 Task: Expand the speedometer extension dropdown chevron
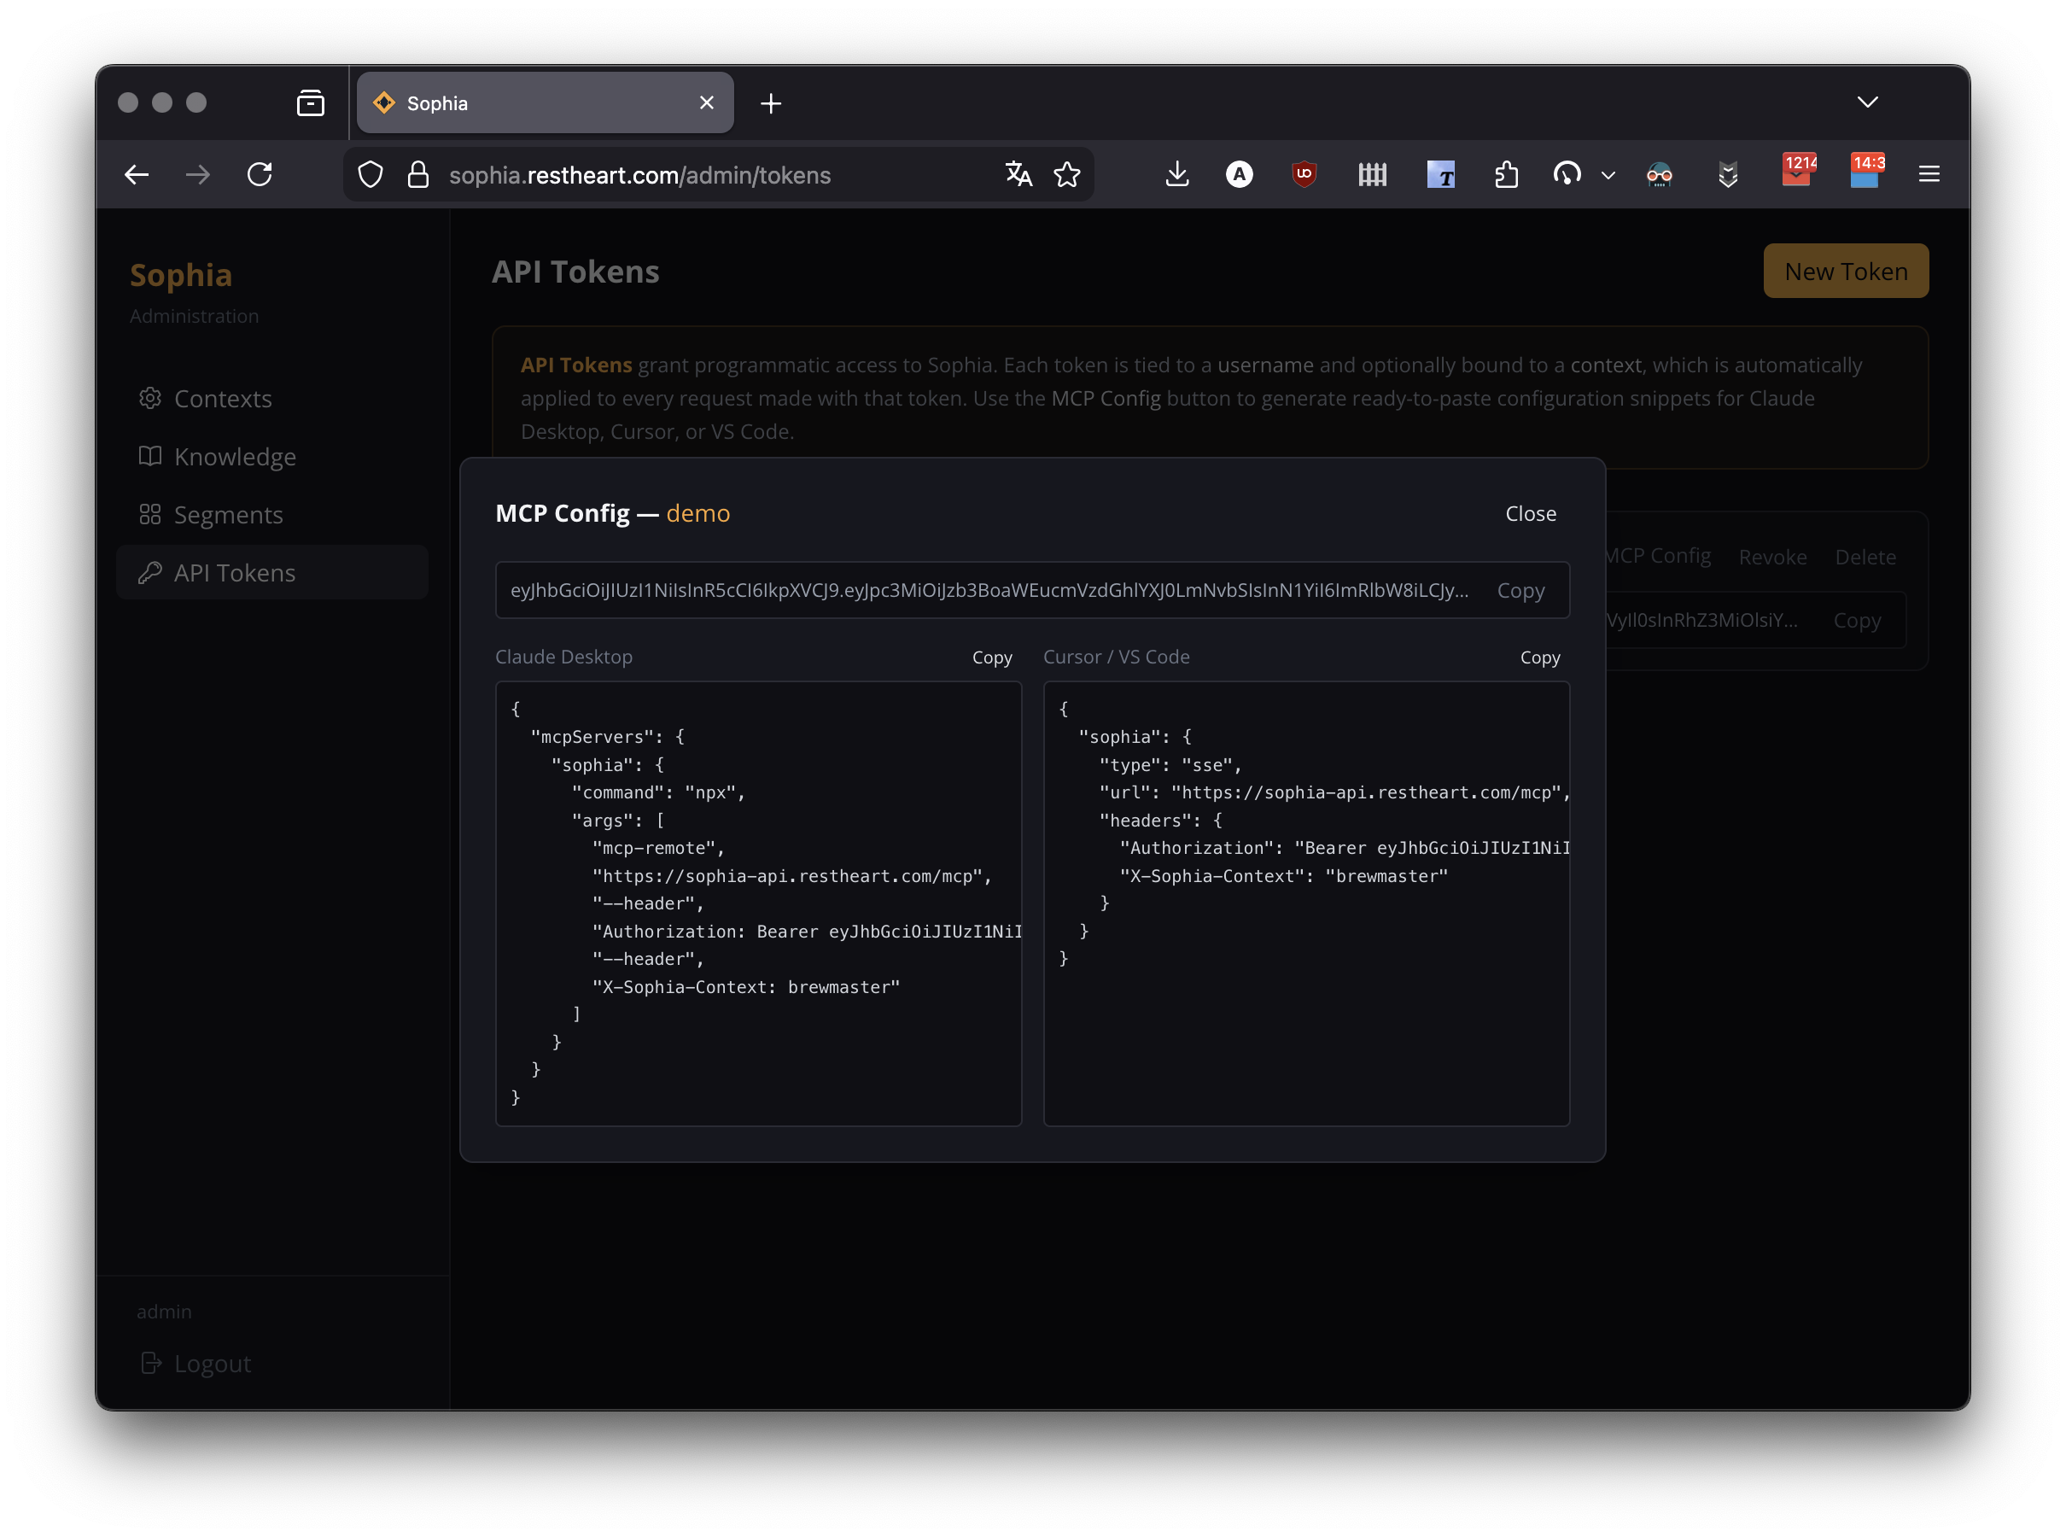point(1608,175)
